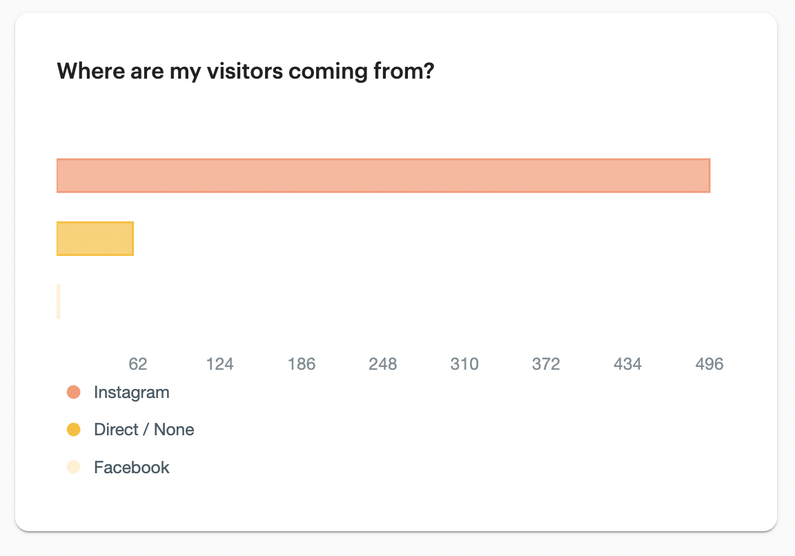Click the 496 axis tick label

pyautogui.click(x=709, y=364)
